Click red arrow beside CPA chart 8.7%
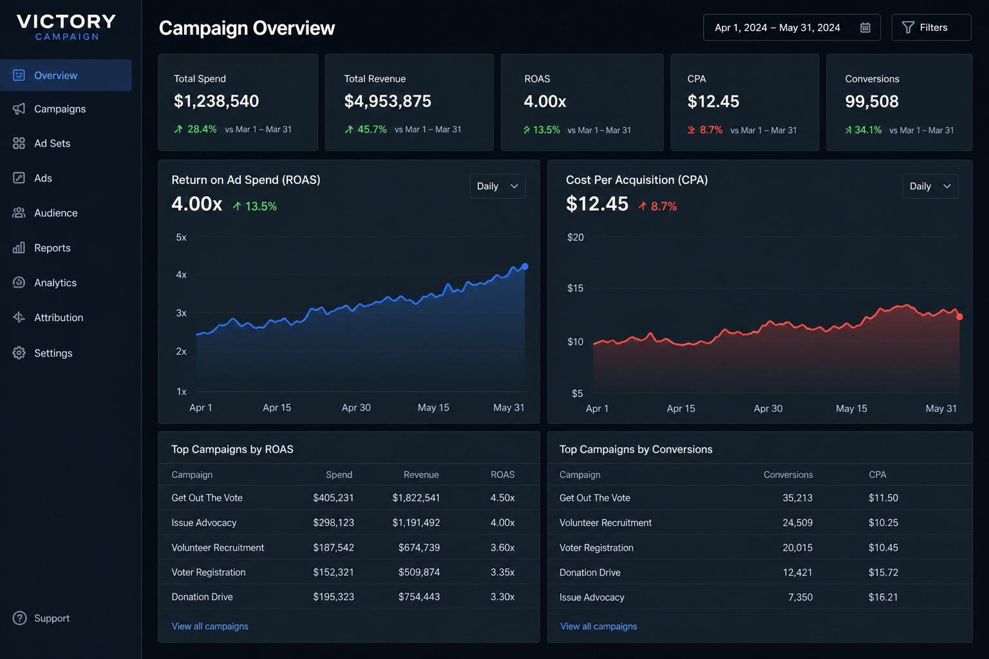This screenshot has width=989, height=659. click(x=643, y=207)
